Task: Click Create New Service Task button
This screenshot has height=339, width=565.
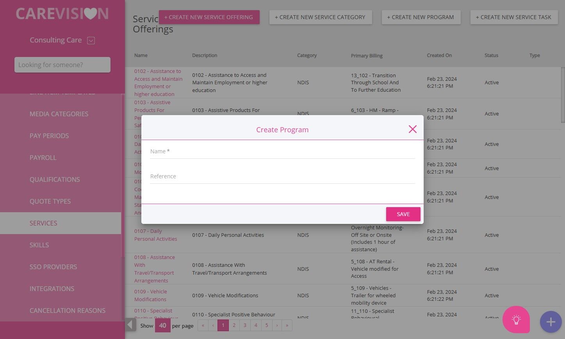Action: [513, 17]
